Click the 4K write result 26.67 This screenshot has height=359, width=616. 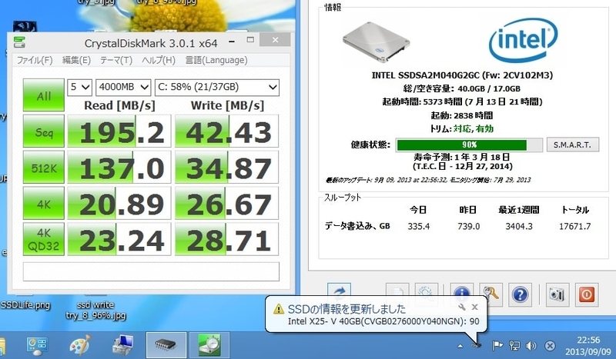pyautogui.click(x=226, y=203)
